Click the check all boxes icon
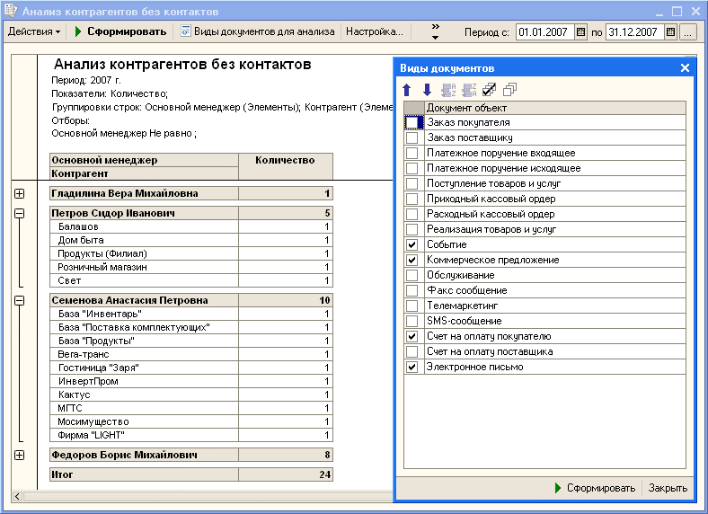The image size is (708, 514). point(489,90)
